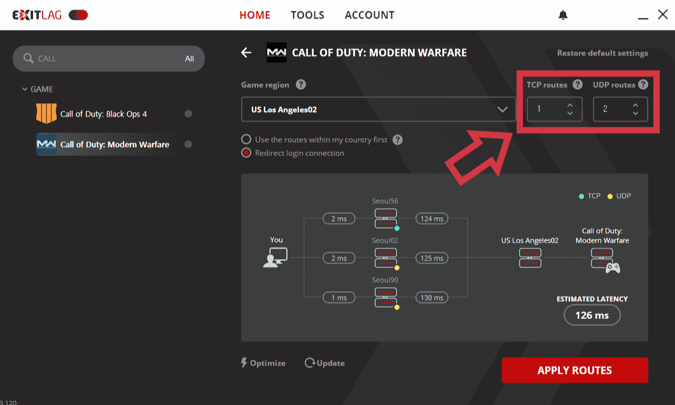Viewport: 675px width, 405px height.
Task: Open help for routes within my country
Action: point(398,139)
